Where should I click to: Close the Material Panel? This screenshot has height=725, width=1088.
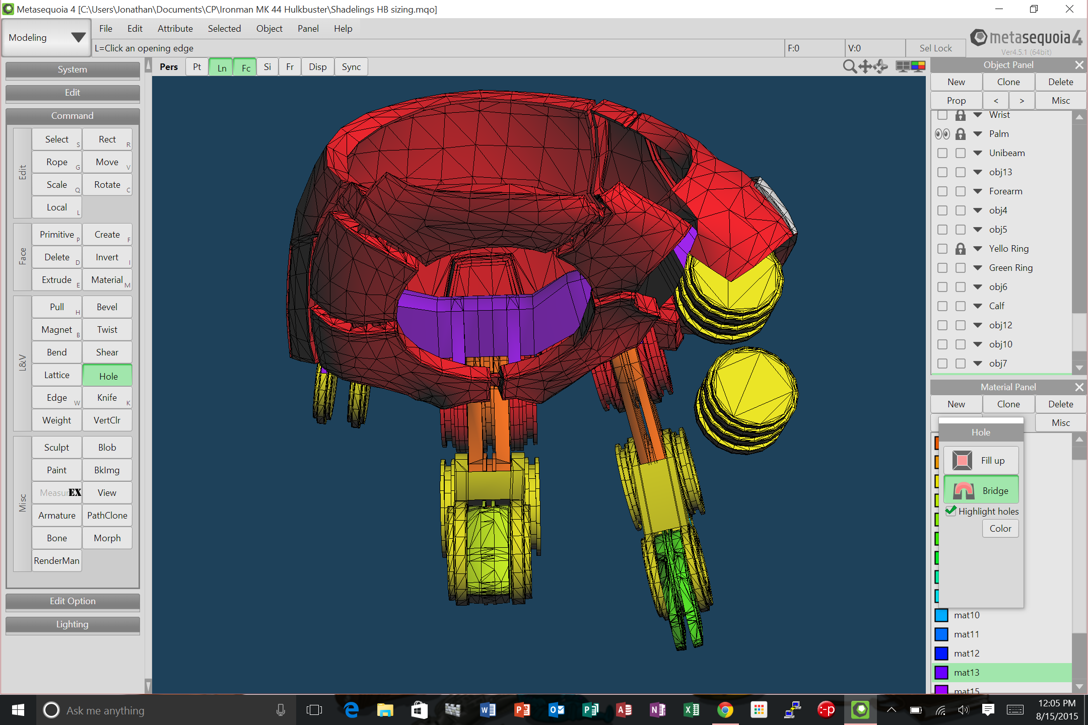[x=1079, y=387]
